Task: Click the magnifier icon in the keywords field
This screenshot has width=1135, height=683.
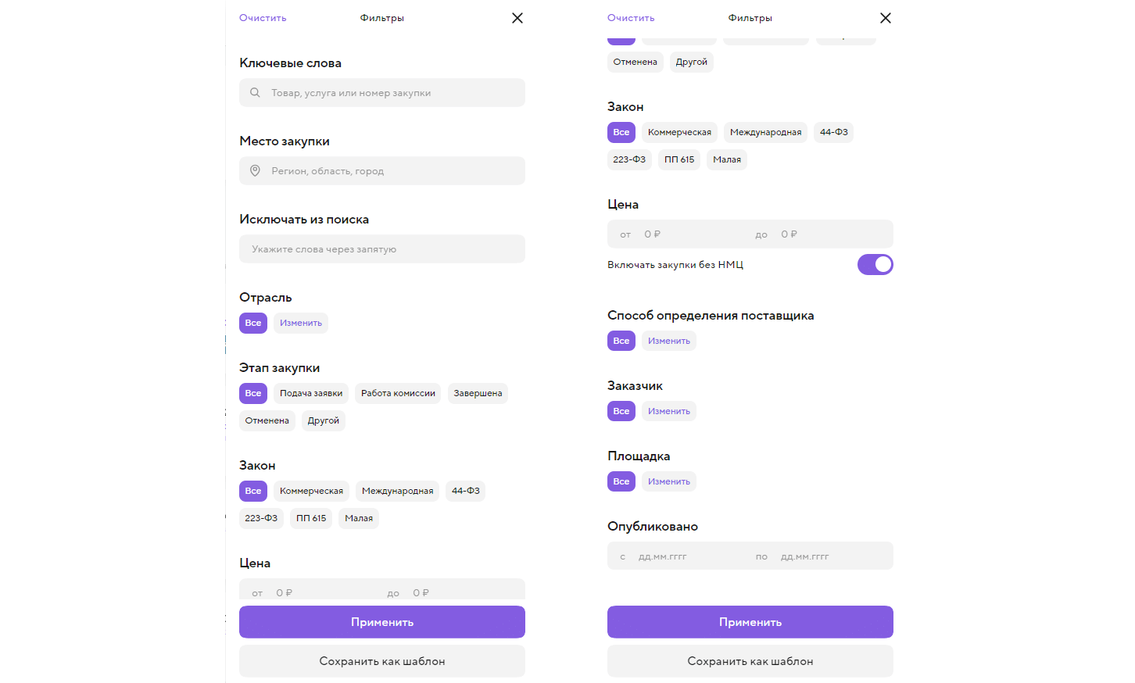Action: point(255,93)
